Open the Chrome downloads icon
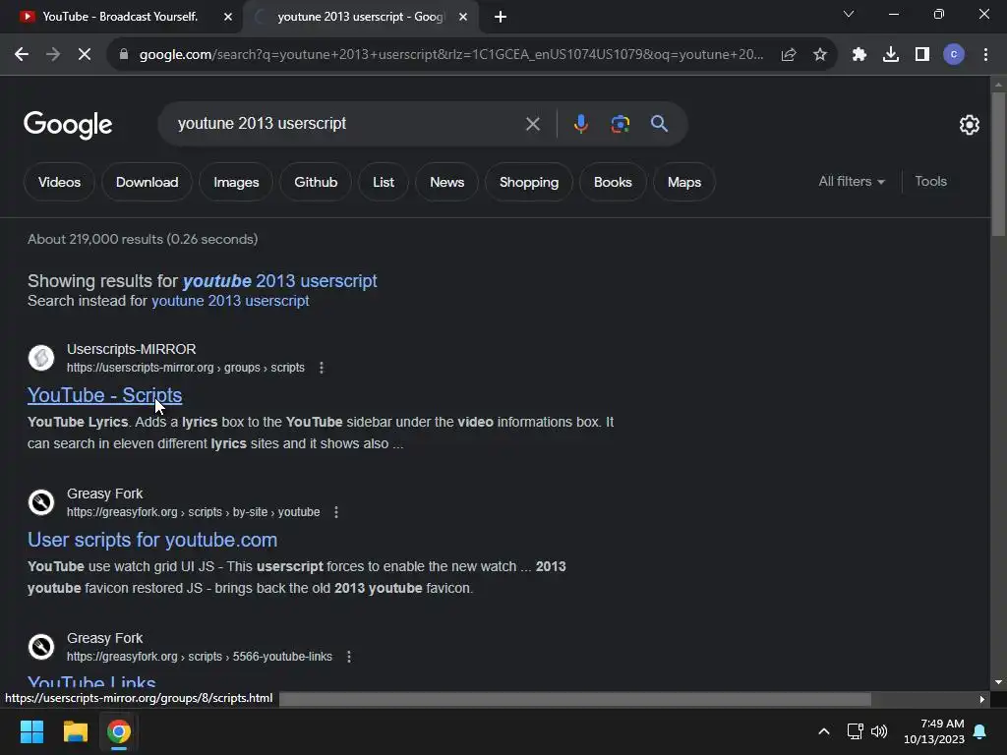The width and height of the screenshot is (1007, 755). 891,55
